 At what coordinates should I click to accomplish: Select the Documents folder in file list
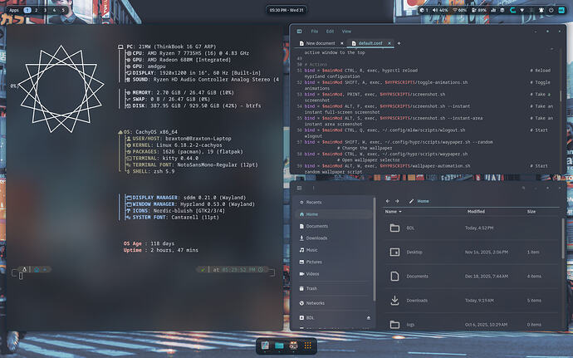click(x=472, y=276)
